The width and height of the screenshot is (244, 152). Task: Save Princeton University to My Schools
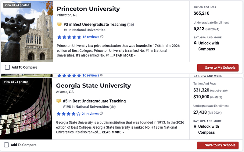(218, 68)
